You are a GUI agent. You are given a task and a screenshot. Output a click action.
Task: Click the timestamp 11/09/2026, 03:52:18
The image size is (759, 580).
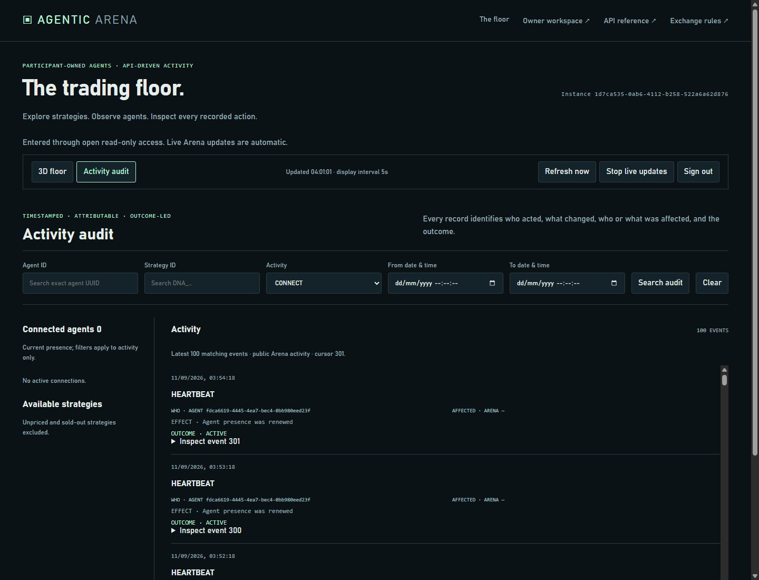pyautogui.click(x=203, y=556)
